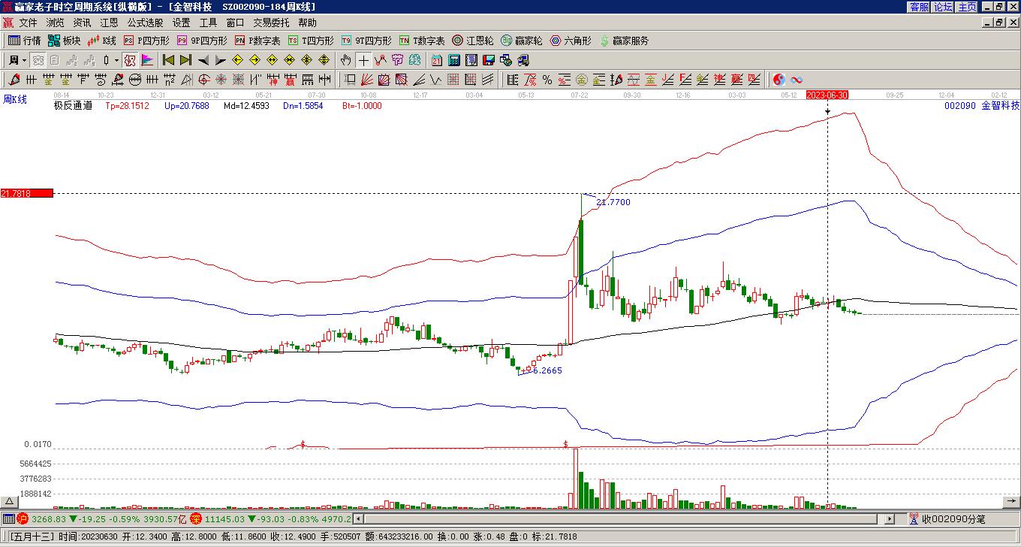Viewport: 1021px width, 547px height.
Task: Click the 21.7818 price level tag
Action: 26,194
